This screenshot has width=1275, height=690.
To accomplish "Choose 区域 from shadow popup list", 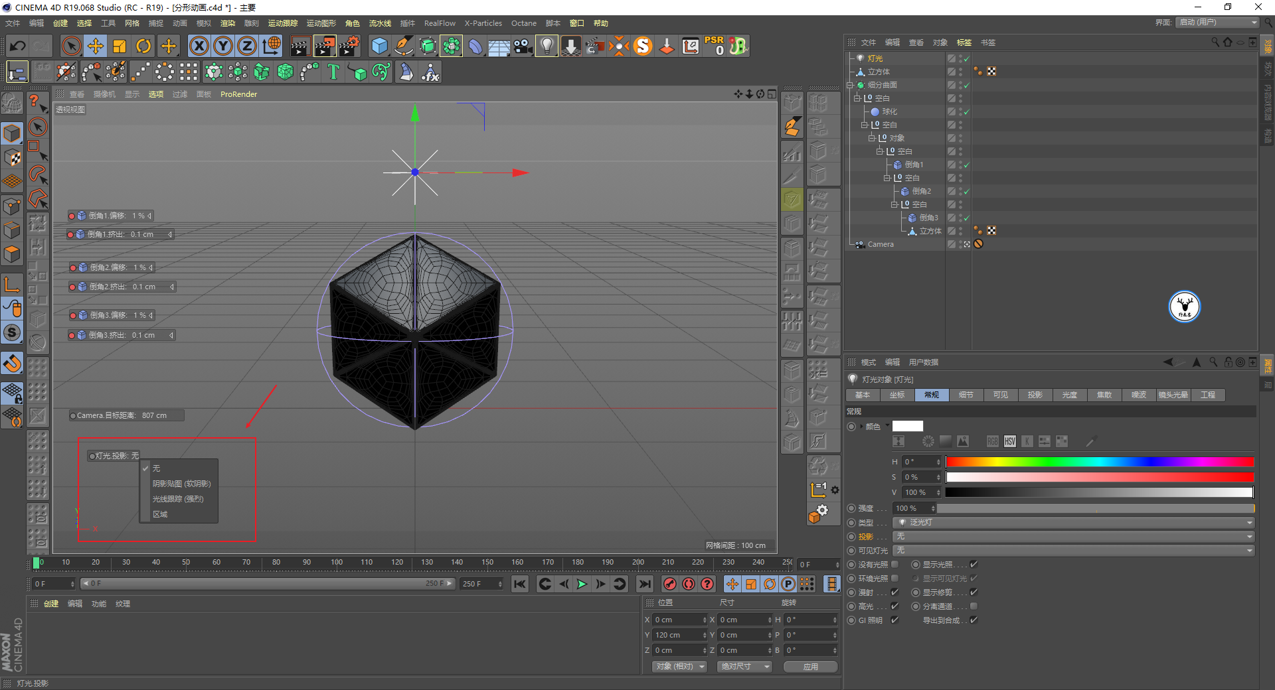I will (x=160, y=515).
